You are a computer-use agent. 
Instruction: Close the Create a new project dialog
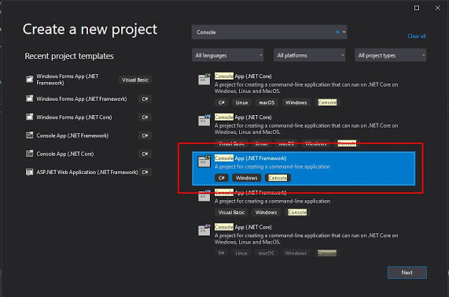437,8
